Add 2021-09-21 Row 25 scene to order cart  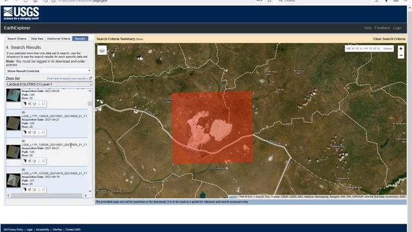44,132
